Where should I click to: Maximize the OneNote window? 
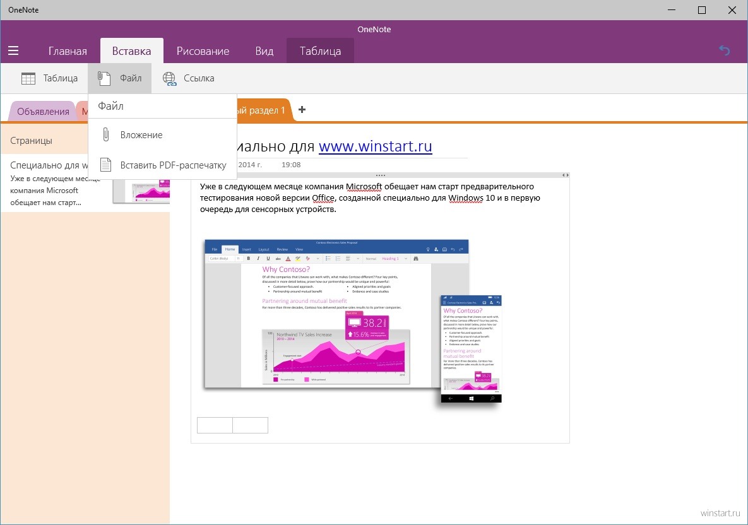[x=702, y=10]
